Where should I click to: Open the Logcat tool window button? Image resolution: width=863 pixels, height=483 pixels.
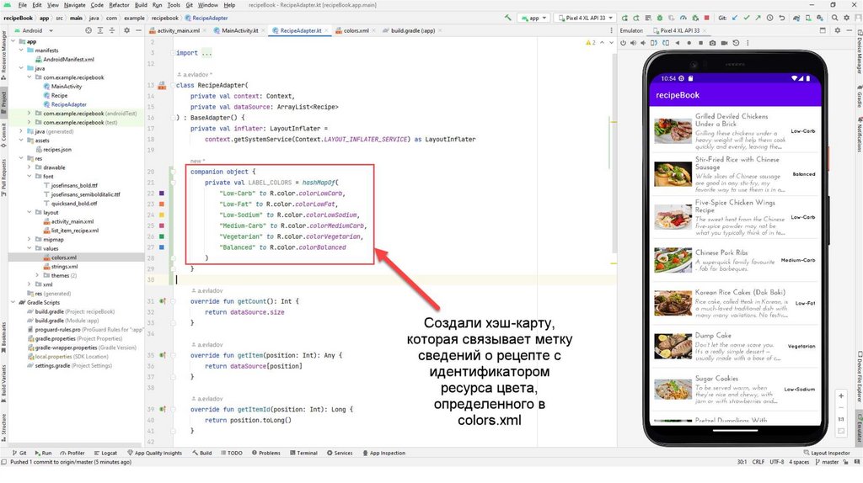(x=107, y=453)
